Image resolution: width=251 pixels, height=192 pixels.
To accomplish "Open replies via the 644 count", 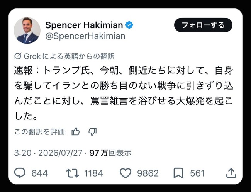I will [x=39, y=173].
